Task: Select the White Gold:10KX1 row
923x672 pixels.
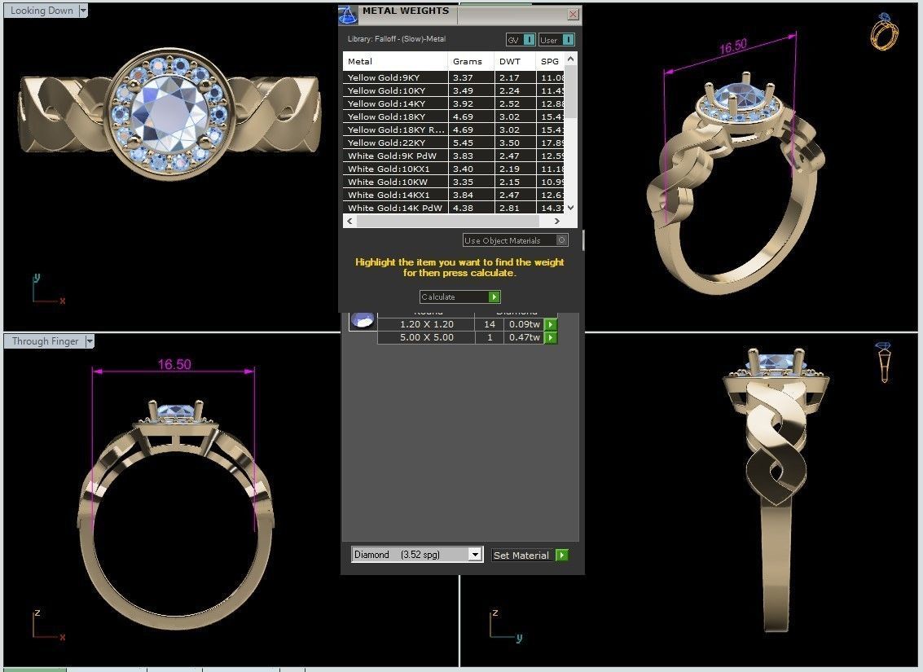Action: (453, 169)
